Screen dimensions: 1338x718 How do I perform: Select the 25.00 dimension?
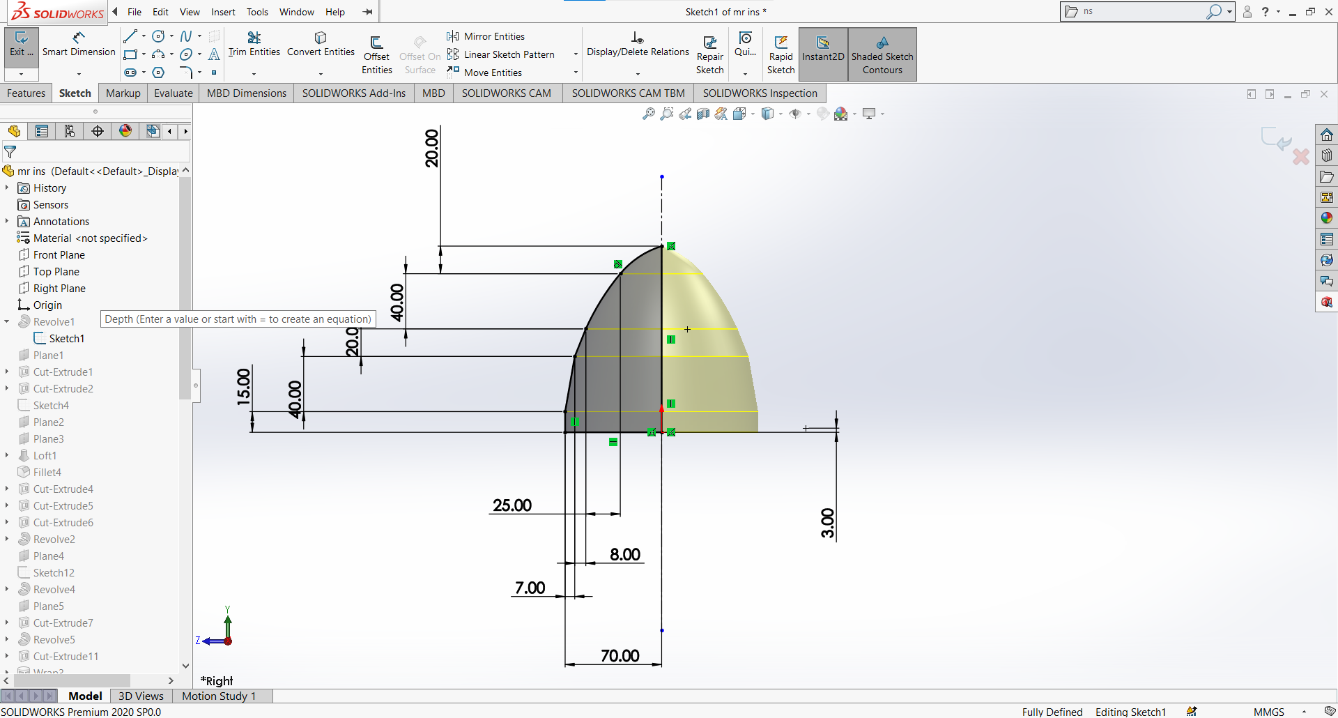point(512,505)
